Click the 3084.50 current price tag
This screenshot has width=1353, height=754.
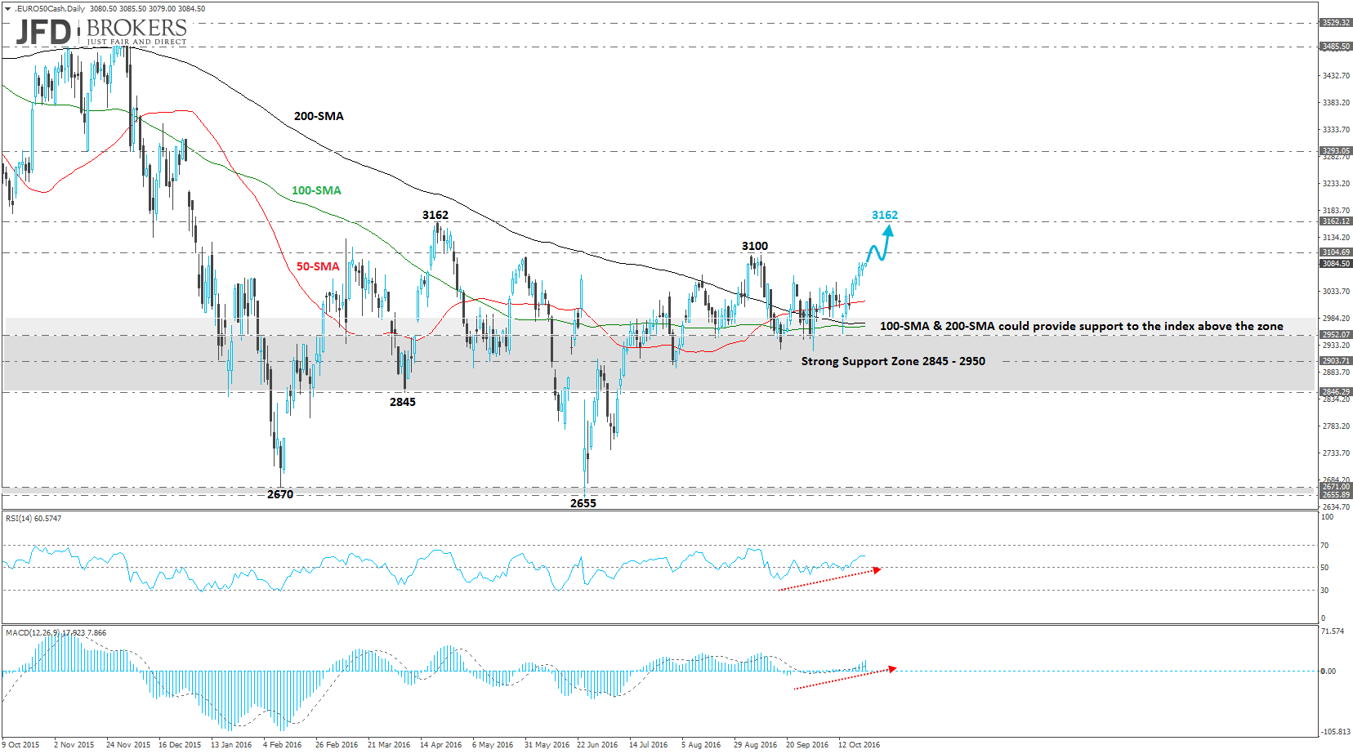click(x=1336, y=264)
